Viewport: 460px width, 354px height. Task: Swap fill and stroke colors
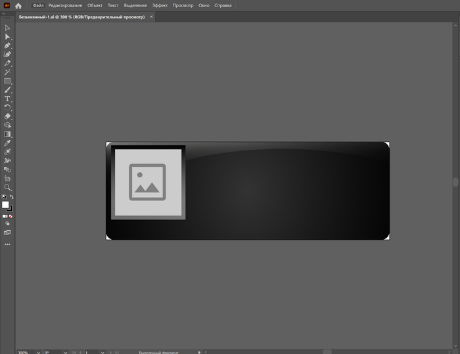click(12, 197)
